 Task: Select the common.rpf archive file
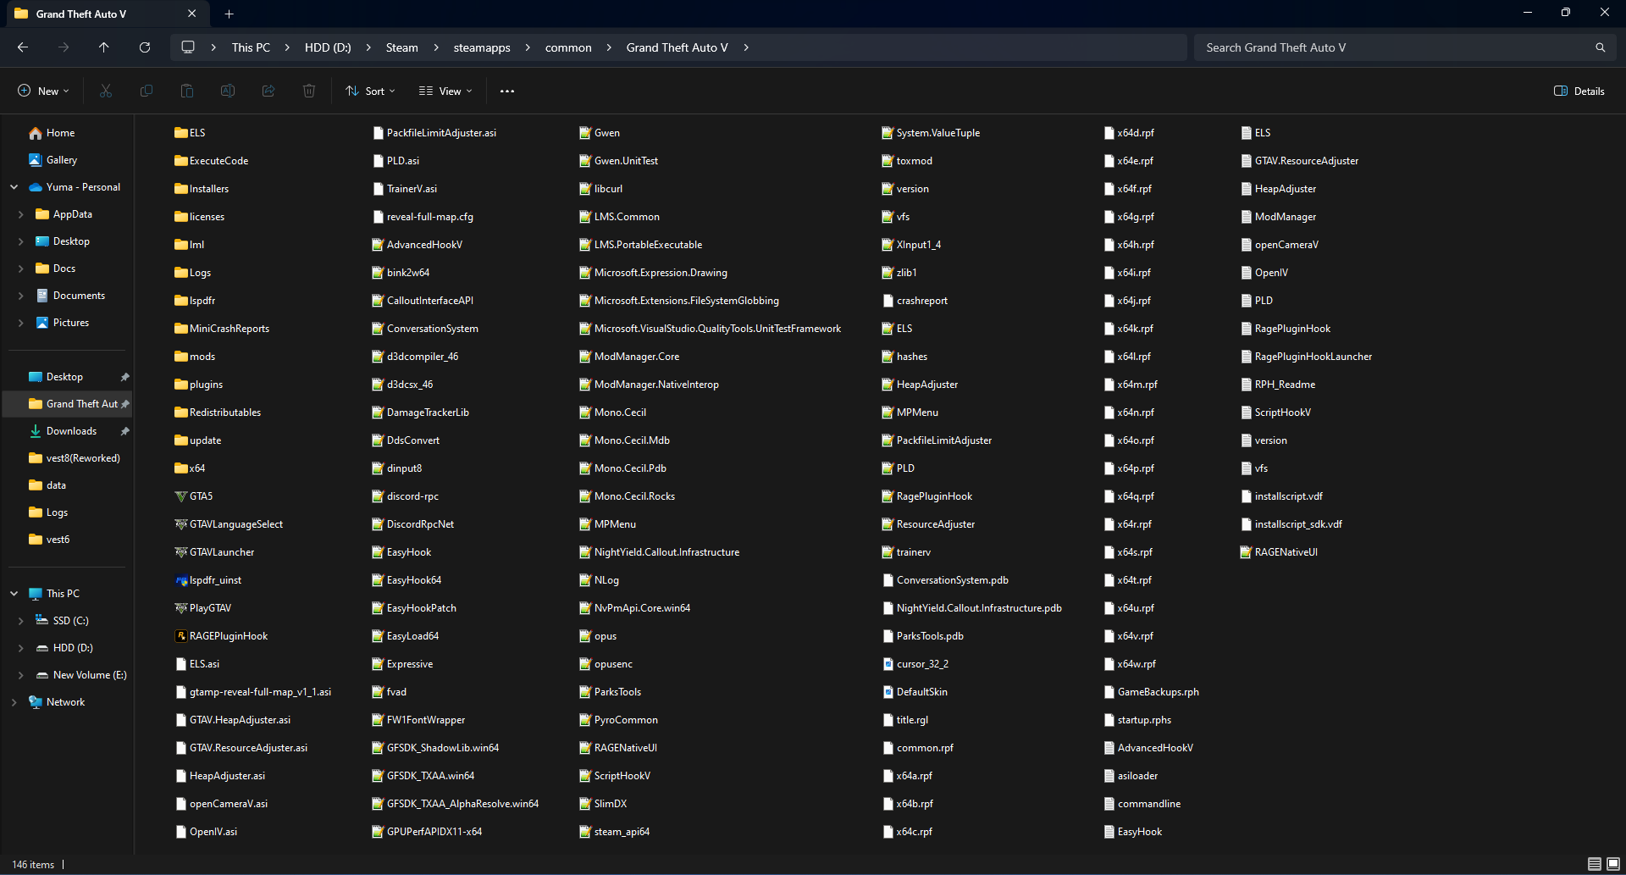point(918,748)
